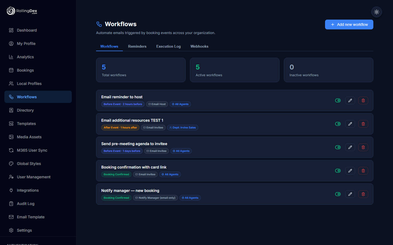Delete the Email reminder to host workflow

[363, 100]
